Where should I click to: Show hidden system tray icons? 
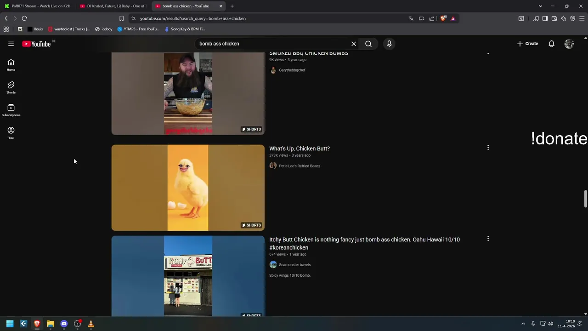[523, 324]
